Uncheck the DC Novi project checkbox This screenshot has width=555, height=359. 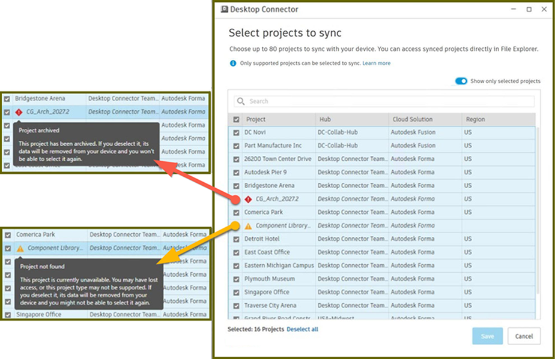[236, 132]
